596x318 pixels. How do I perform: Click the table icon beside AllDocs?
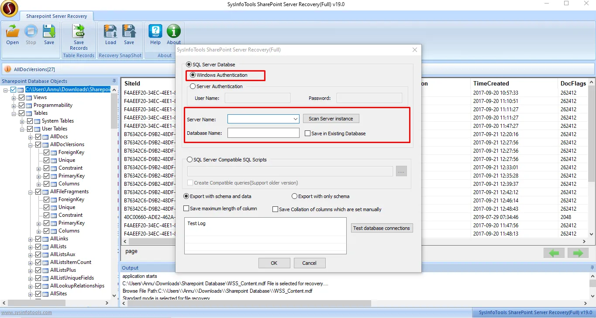click(46, 137)
